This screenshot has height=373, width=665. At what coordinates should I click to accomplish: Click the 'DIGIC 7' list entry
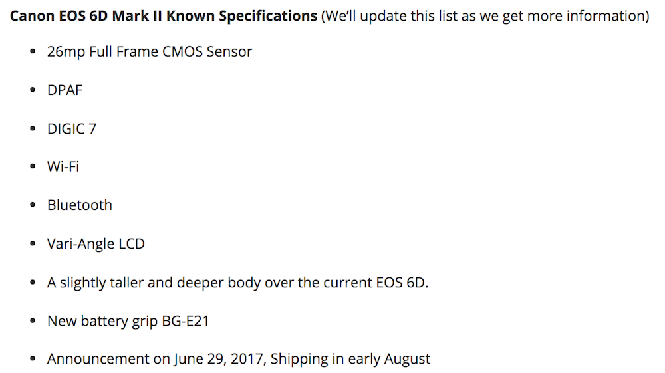click(x=72, y=128)
